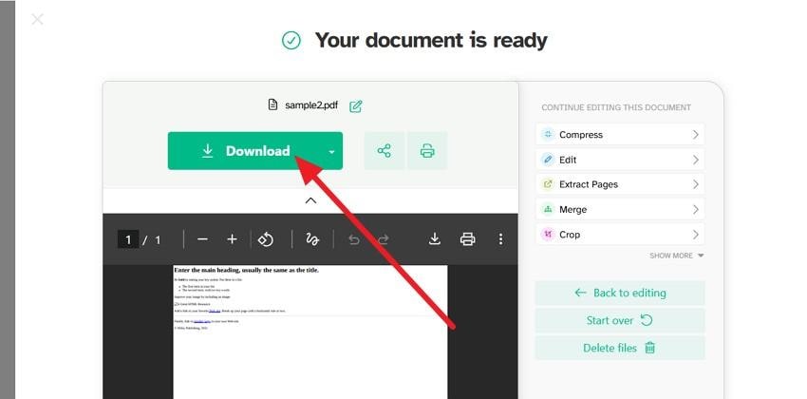The image size is (807, 399).
Task: Open the Extract Pages tool
Action: click(620, 184)
